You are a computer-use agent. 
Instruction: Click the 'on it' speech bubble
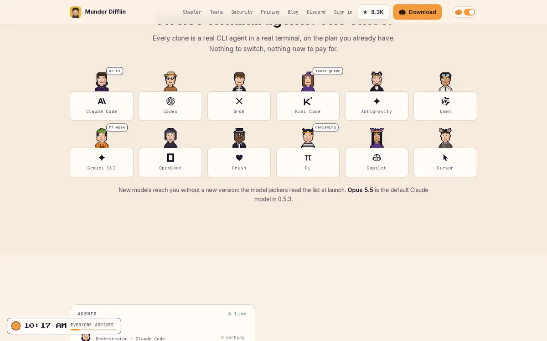click(114, 71)
